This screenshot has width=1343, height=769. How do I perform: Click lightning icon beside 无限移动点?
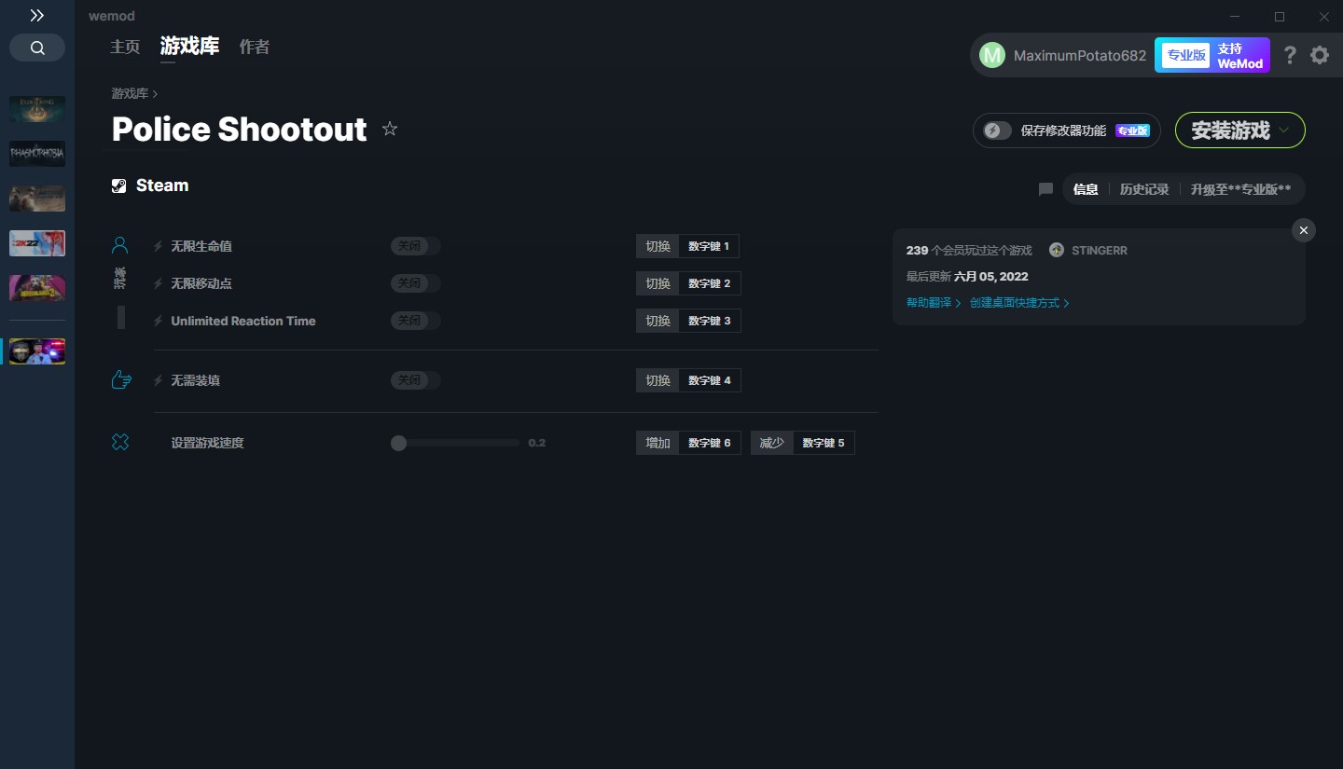coord(159,283)
